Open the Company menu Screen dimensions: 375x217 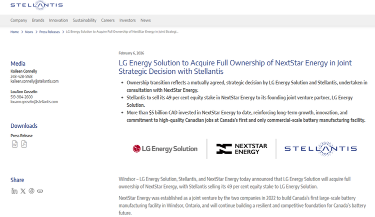coord(19,20)
